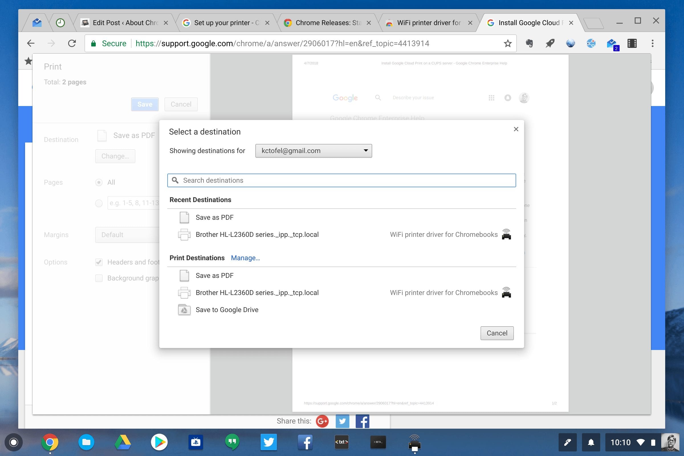This screenshot has height=456, width=684.
Task: Click the WiFi printer driver icon in Print Destinations
Action: [x=506, y=293]
